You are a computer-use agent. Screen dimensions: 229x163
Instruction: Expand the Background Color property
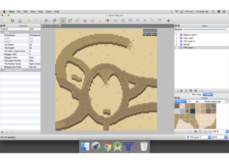tap(2, 67)
